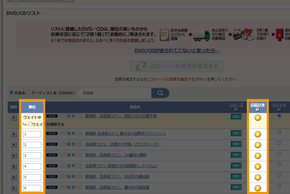Open the help icon under お届け率 header
This screenshot has width=290, height=194.
(x=258, y=109)
